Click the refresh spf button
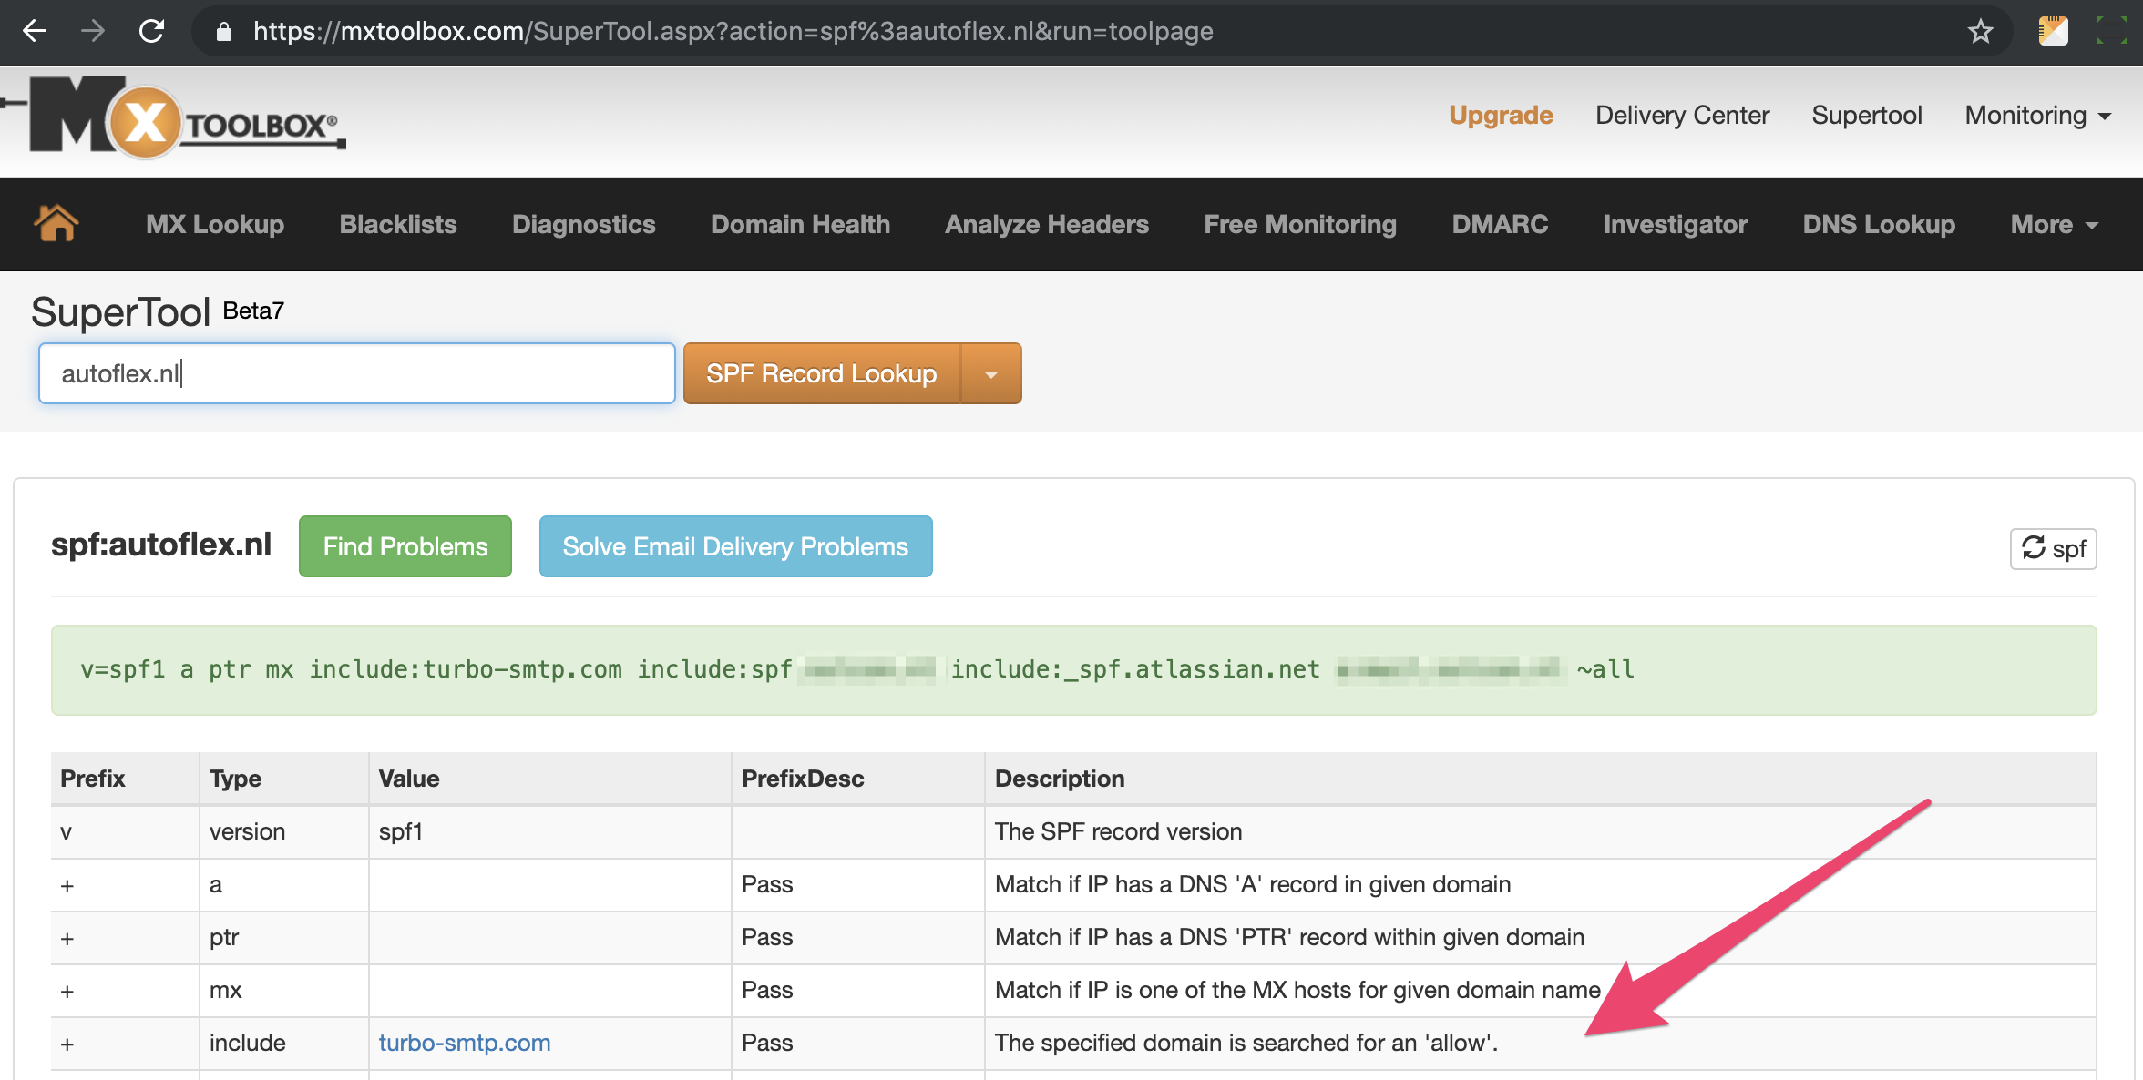The height and width of the screenshot is (1080, 2143). pyautogui.click(x=2053, y=548)
